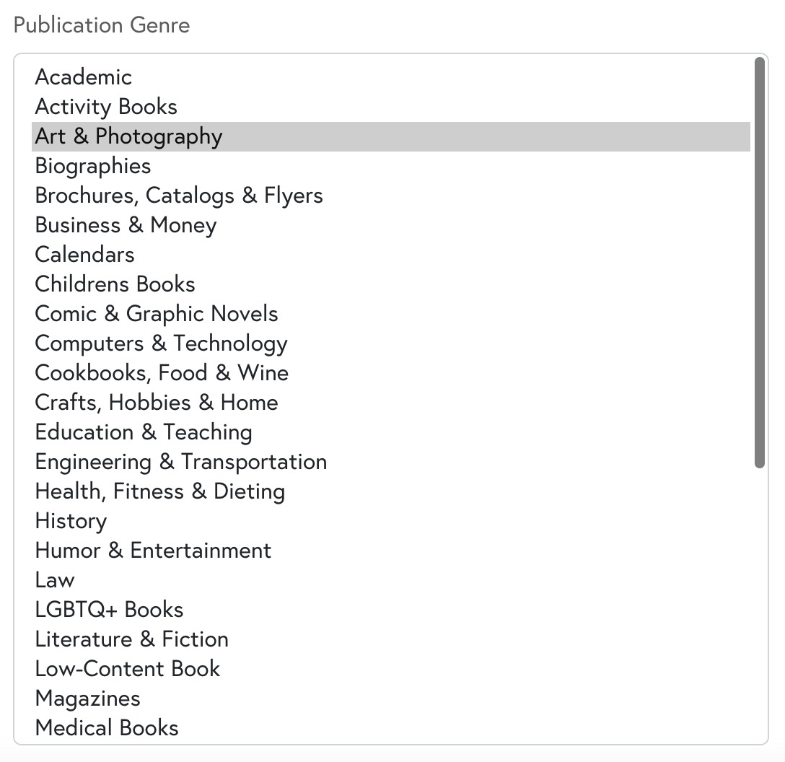Choose Childrens Books from the genre list

pyautogui.click(x=114, y=284)
